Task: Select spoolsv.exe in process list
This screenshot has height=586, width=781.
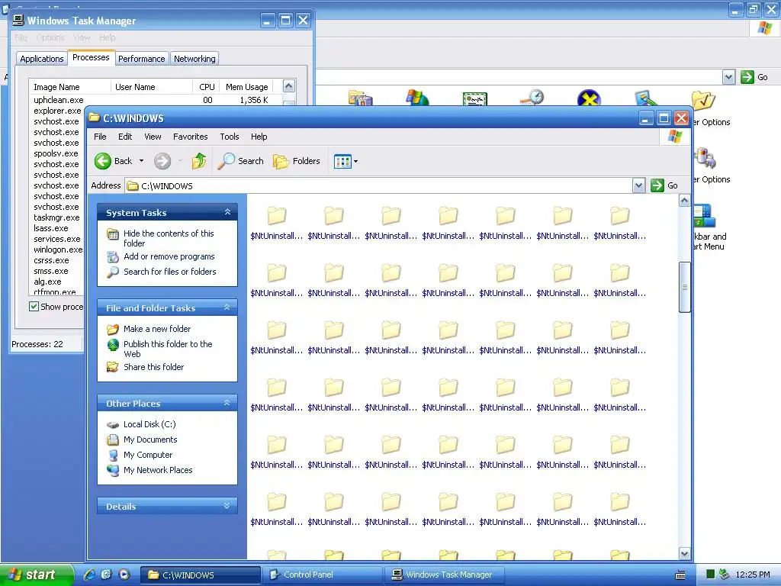Action: pyautogui.click(x=56, y=153)
